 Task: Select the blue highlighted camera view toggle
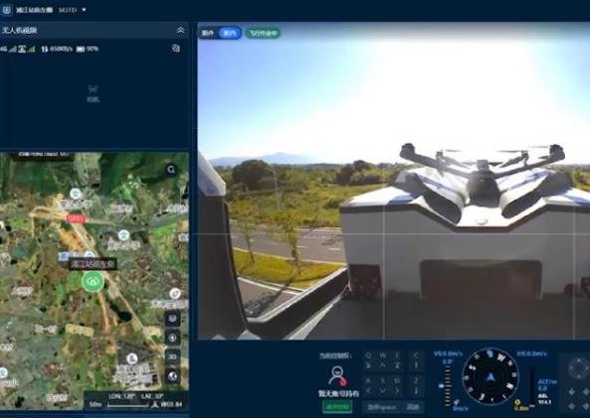[x=229, y=33]
